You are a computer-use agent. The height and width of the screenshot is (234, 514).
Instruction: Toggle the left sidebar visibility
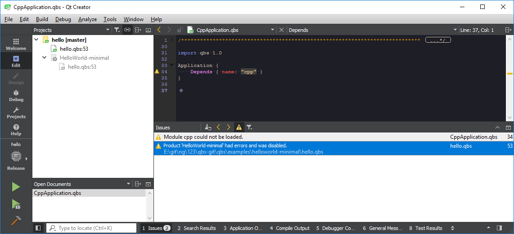[38, 228]
